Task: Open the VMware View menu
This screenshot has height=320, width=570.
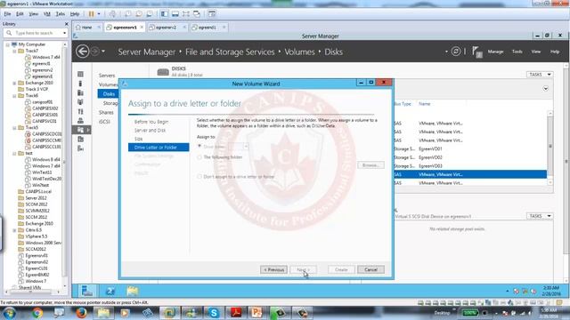Action: 34,14
